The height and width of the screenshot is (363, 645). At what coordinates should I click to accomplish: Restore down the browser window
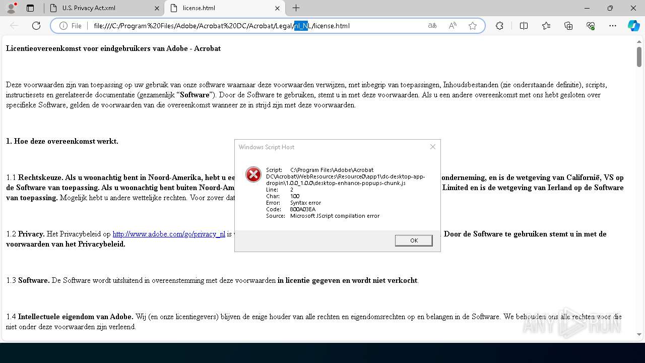point(610,8)
